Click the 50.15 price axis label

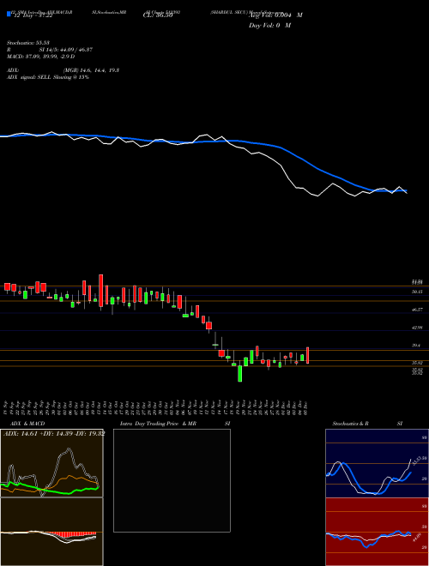[x=417, y=292]
